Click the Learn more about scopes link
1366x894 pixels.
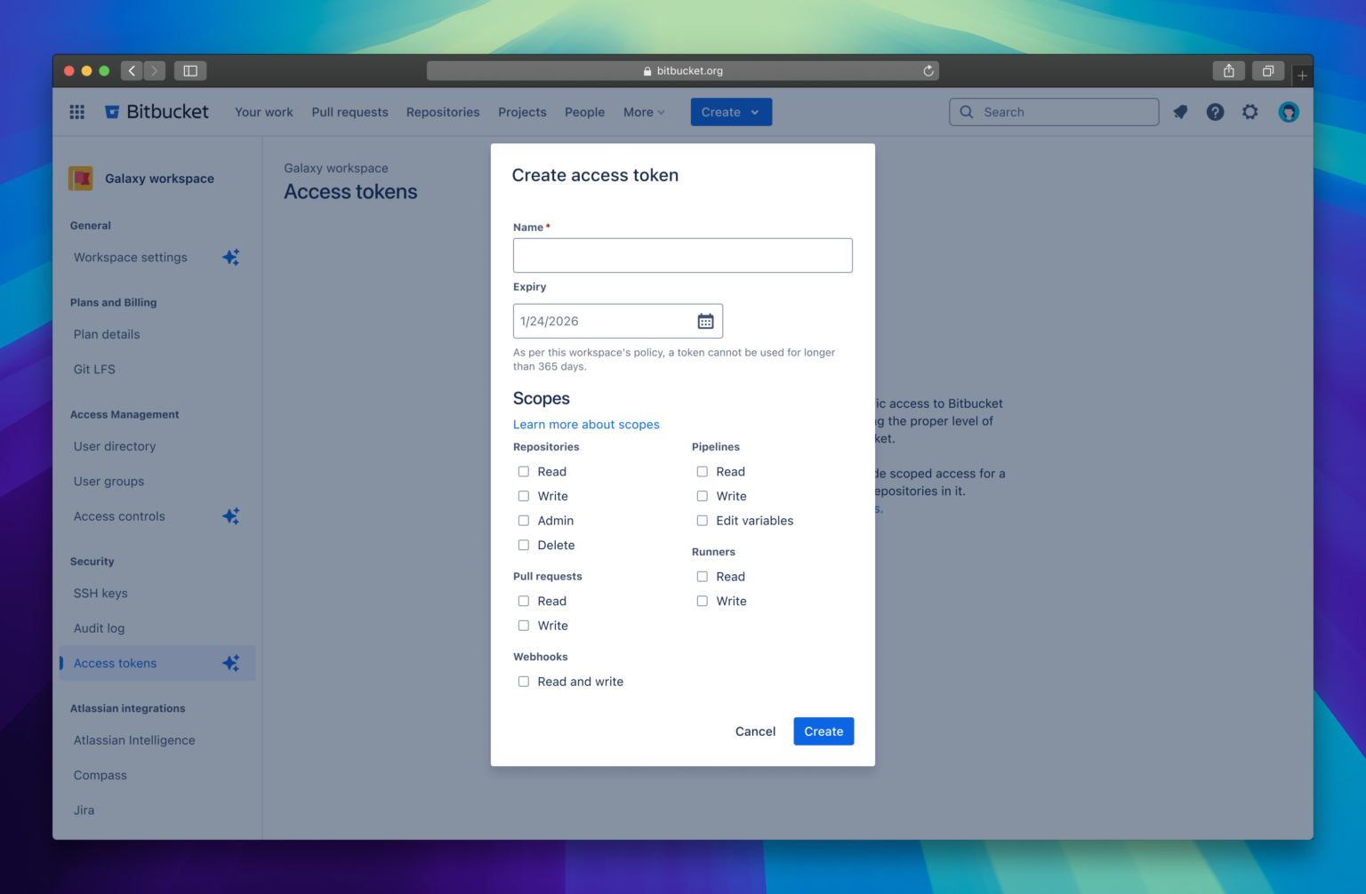point(585,424)
